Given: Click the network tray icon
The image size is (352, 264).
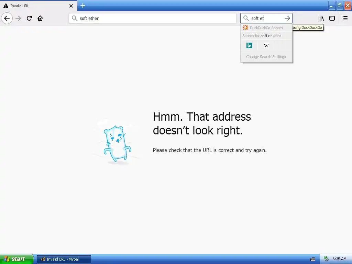Looking at the screenshot, I should pos(327,259).
